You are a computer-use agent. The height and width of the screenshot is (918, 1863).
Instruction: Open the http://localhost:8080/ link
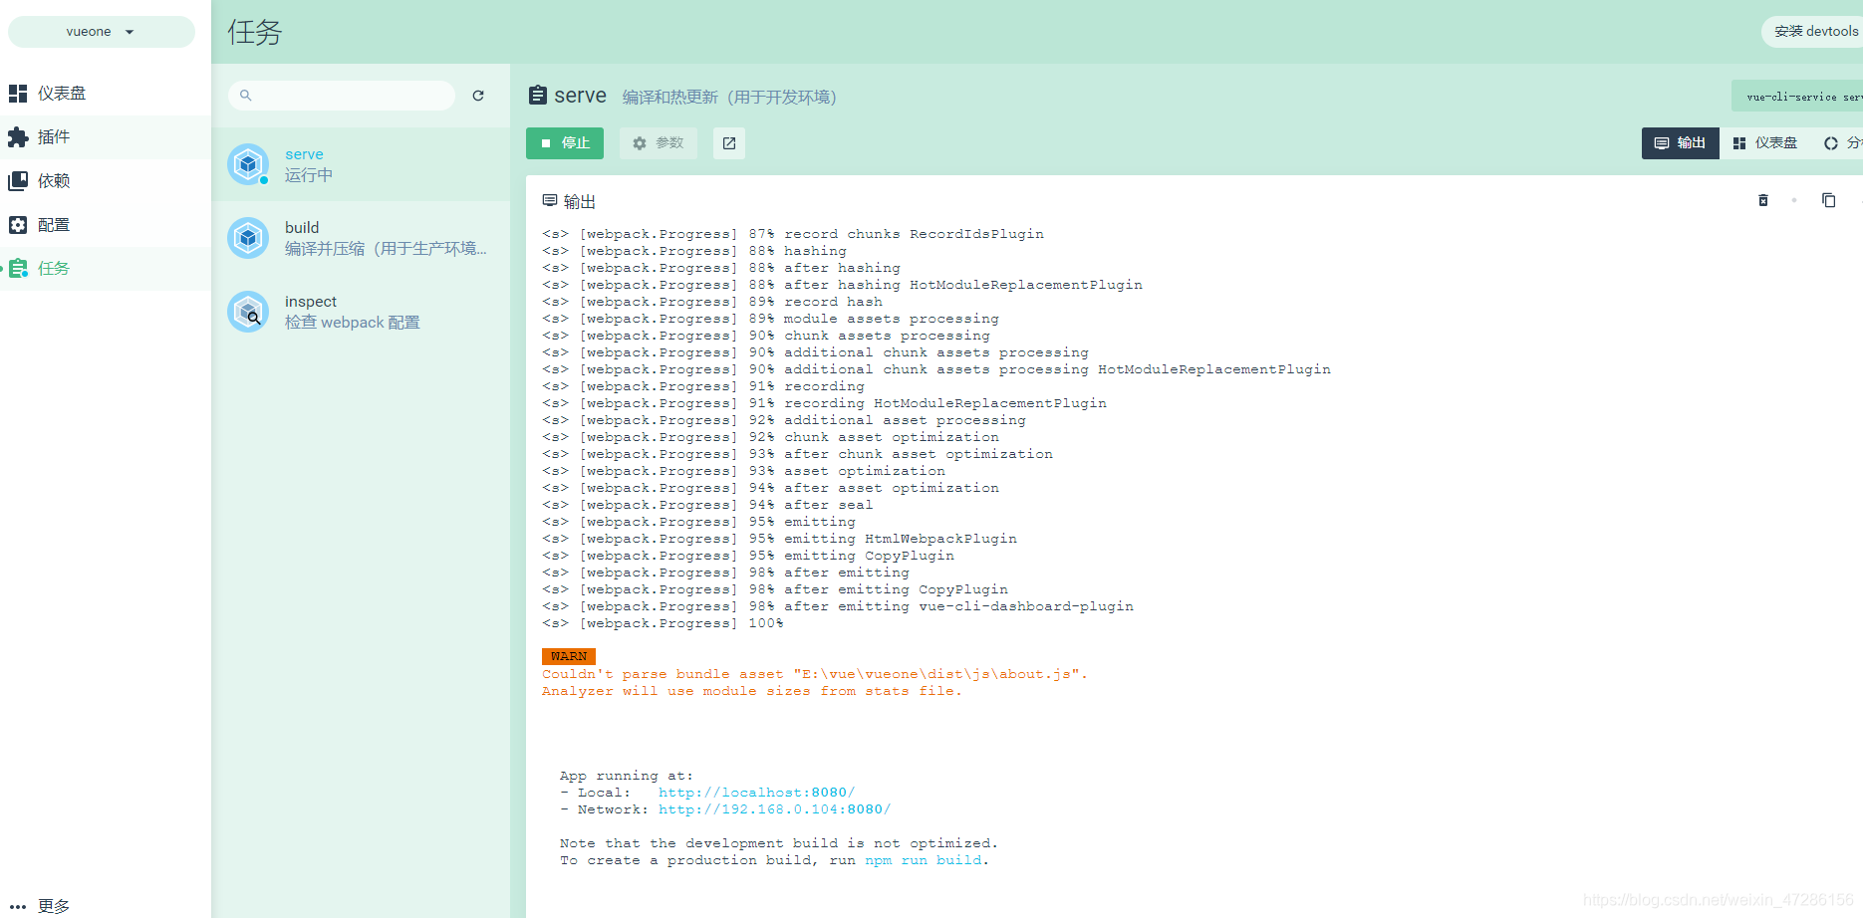pos(756,793)
